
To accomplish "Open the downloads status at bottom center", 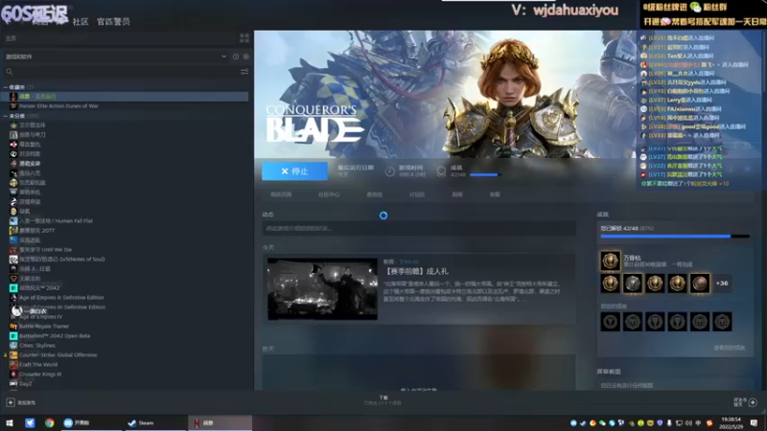I will (x=383, y=400).
